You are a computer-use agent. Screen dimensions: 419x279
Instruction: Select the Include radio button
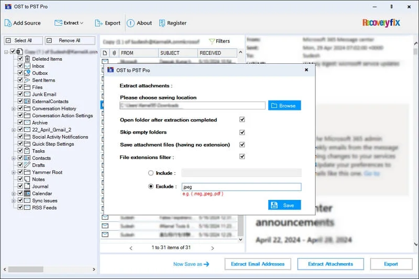point(151,173)
